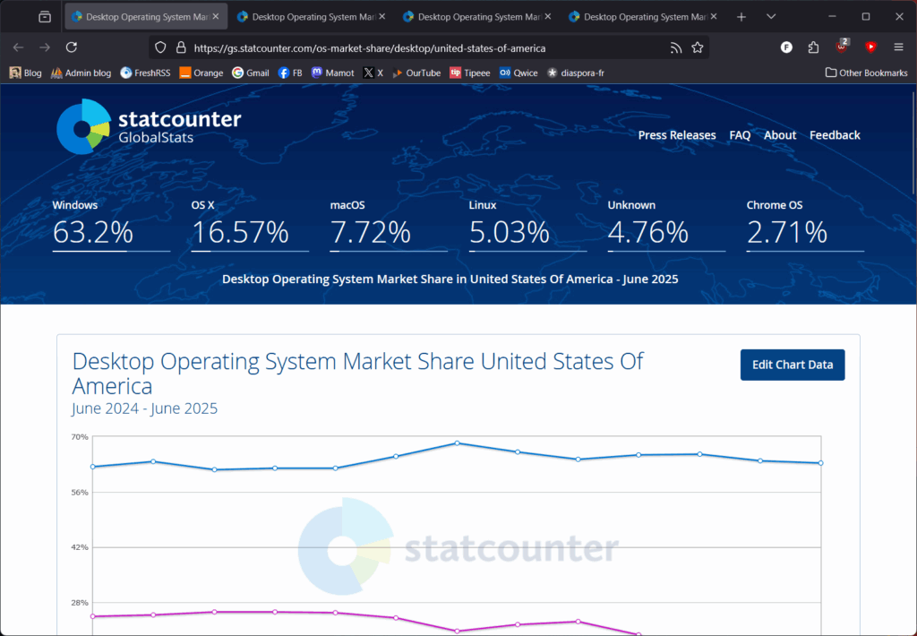Image resolution: width=917 pixels, height=636 pixels.
Task: Click the Linux 5.03% statistic
Action: pos(527,225)
